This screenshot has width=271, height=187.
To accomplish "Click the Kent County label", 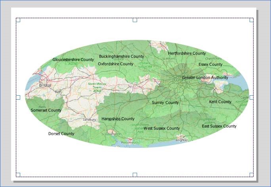I will [220, 102].
